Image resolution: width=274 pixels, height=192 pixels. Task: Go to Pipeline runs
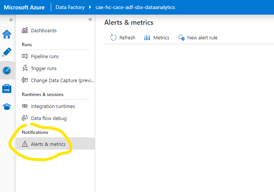click(44, 56)
